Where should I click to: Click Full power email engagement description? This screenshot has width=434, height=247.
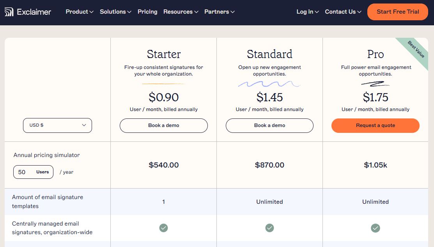(376, 71)
